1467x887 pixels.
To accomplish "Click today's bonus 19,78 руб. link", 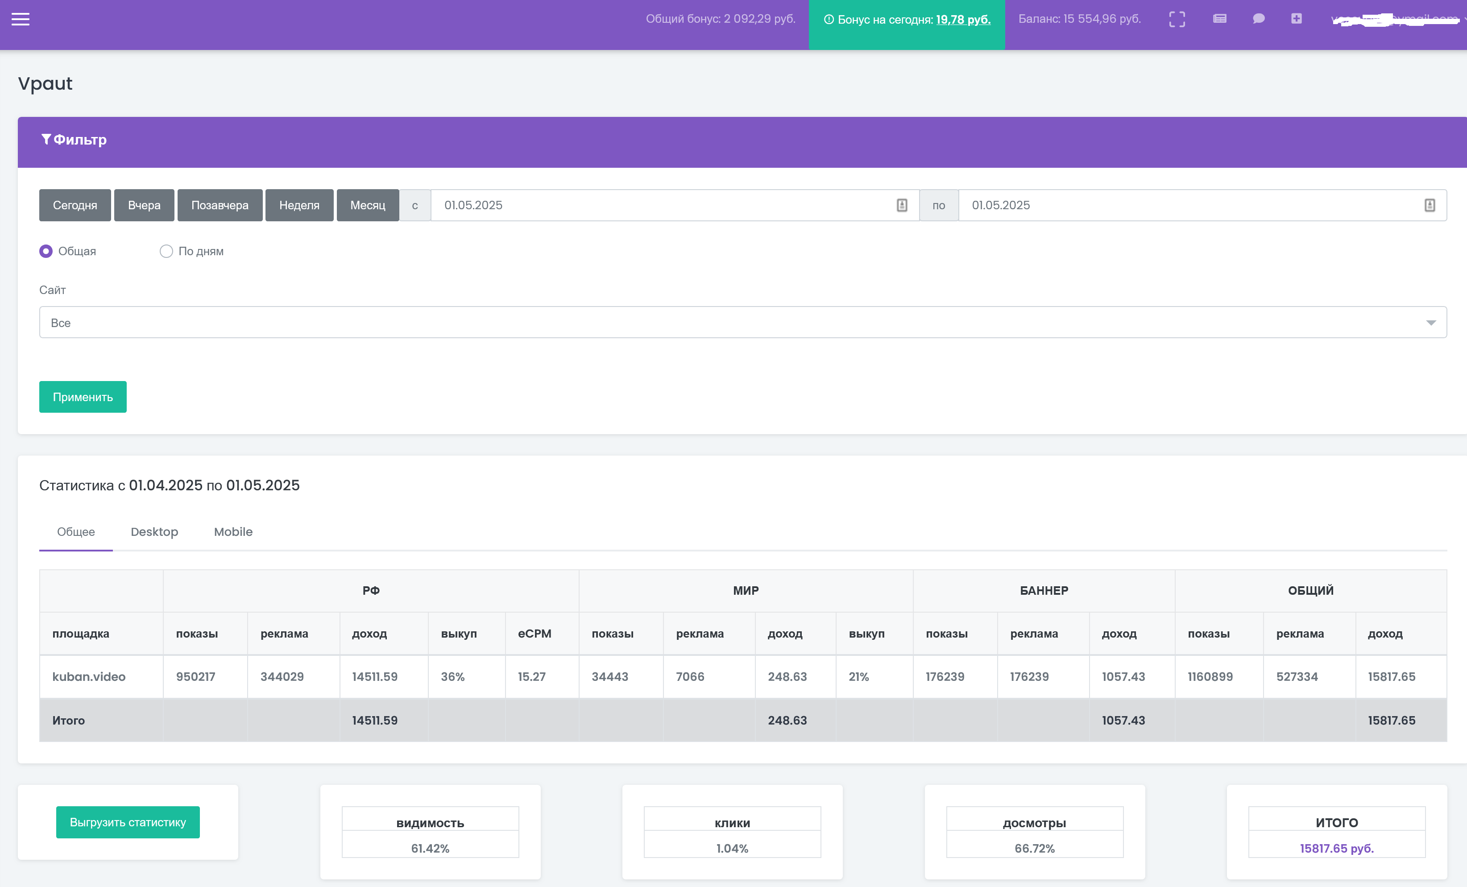I will pos(963,20).
